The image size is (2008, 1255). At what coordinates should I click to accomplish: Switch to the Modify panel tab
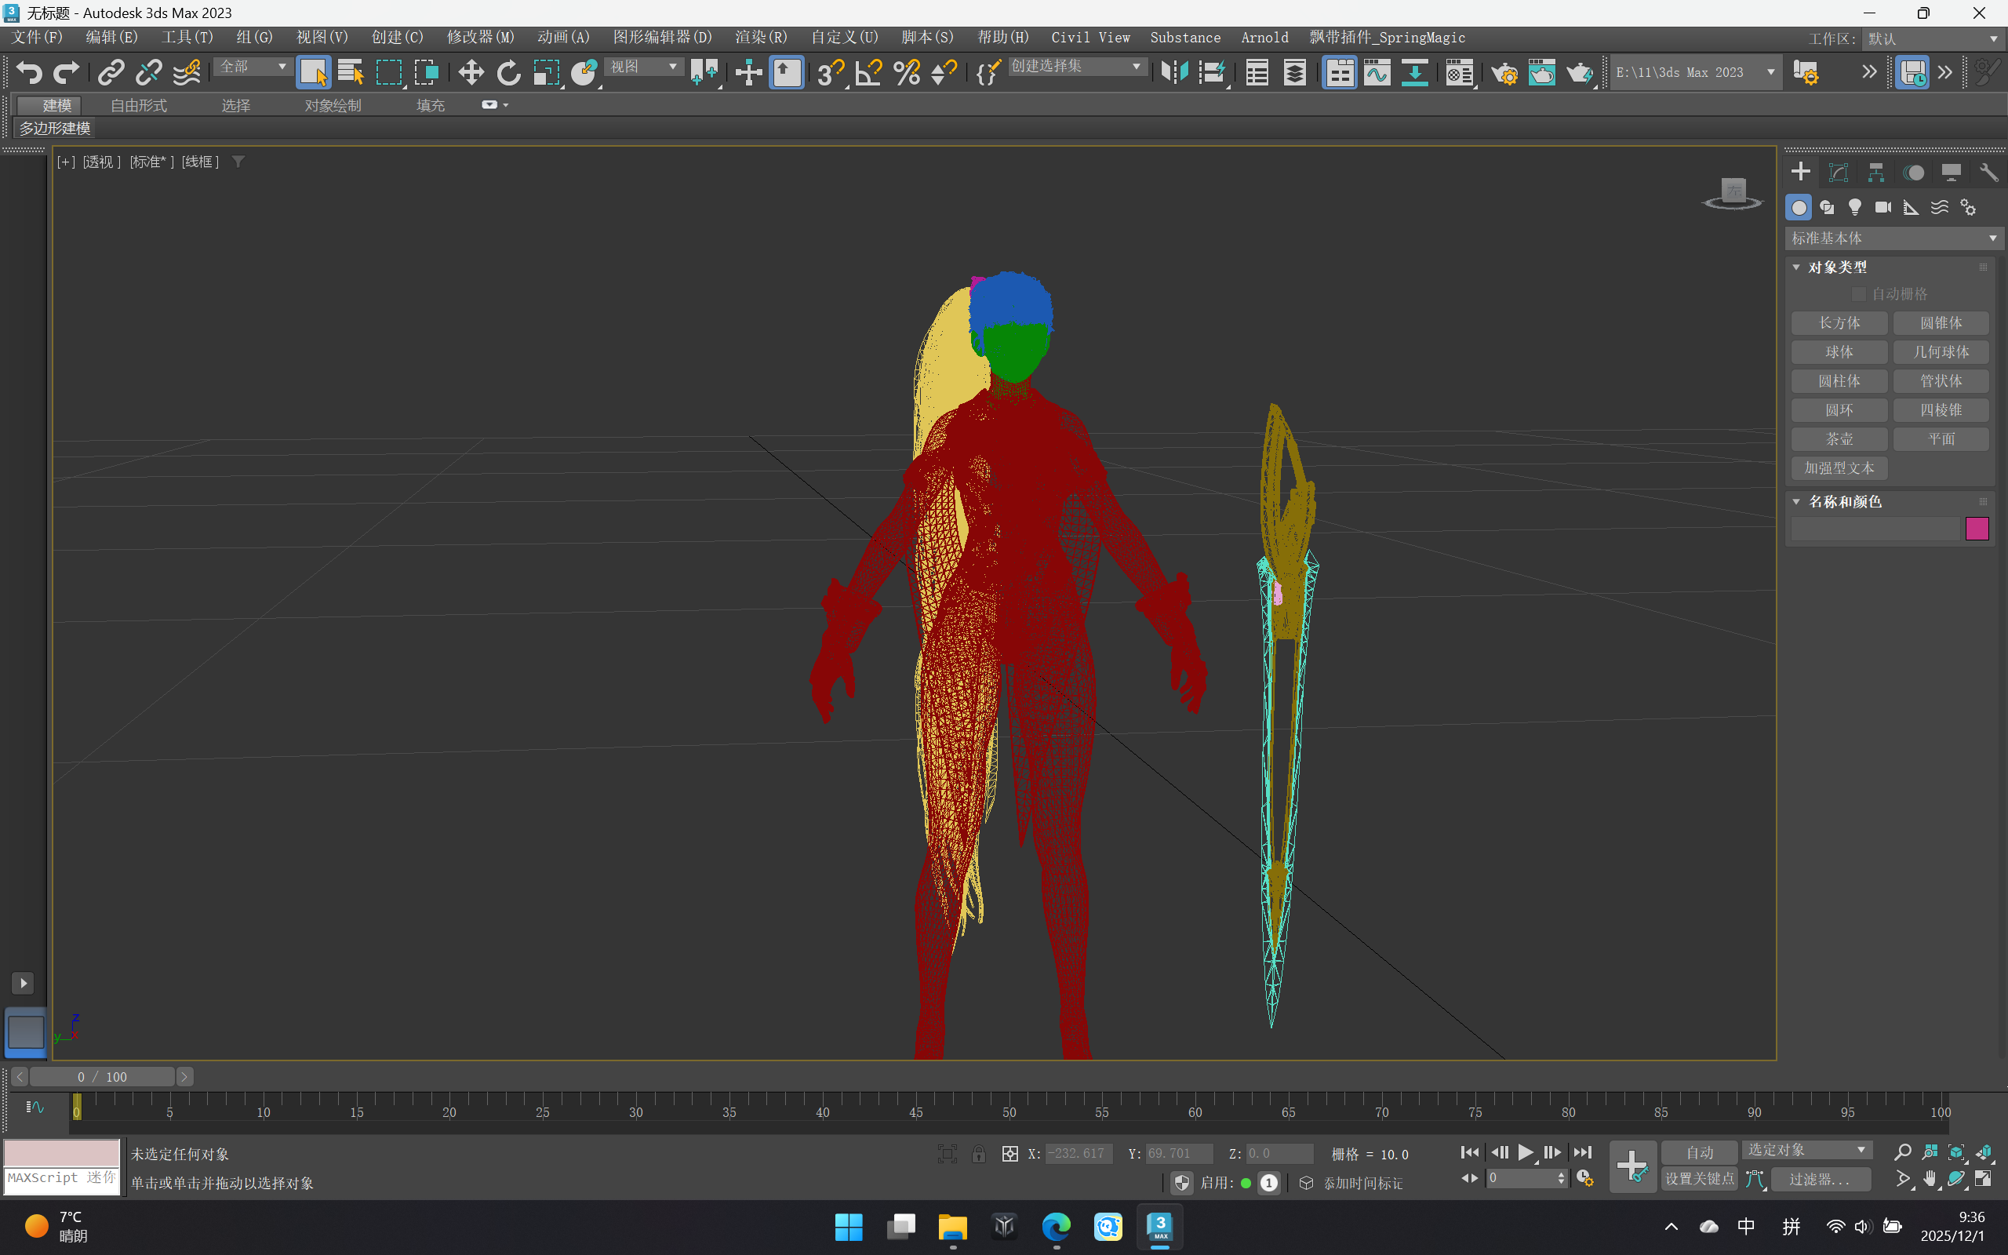click(1838, 173)
